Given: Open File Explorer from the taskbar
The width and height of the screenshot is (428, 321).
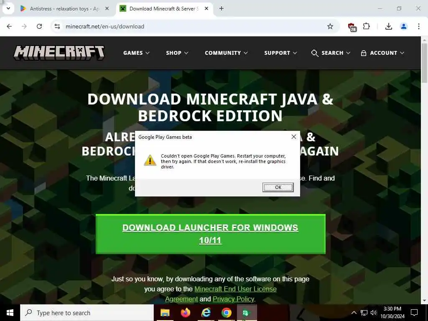Looking at the screenshot, I should 165,313.
